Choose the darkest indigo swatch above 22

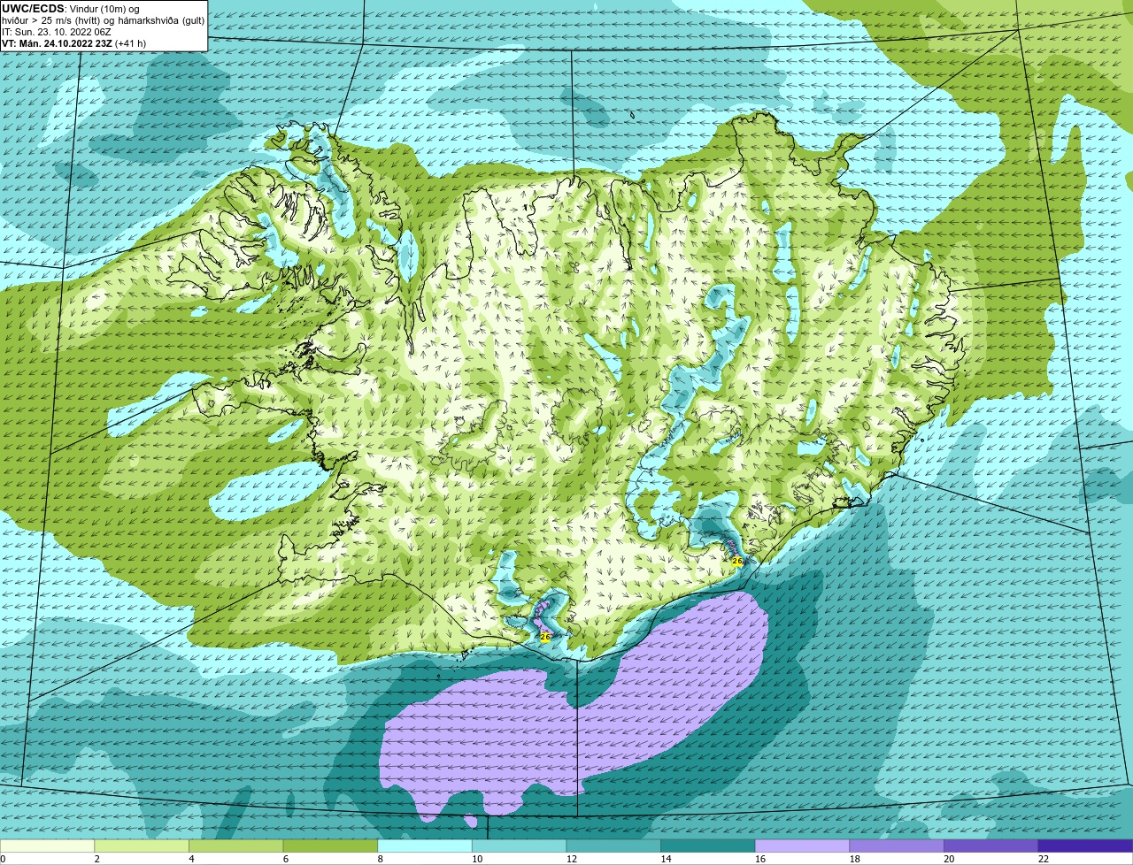pyautogui.click(x=1085, y=846)
